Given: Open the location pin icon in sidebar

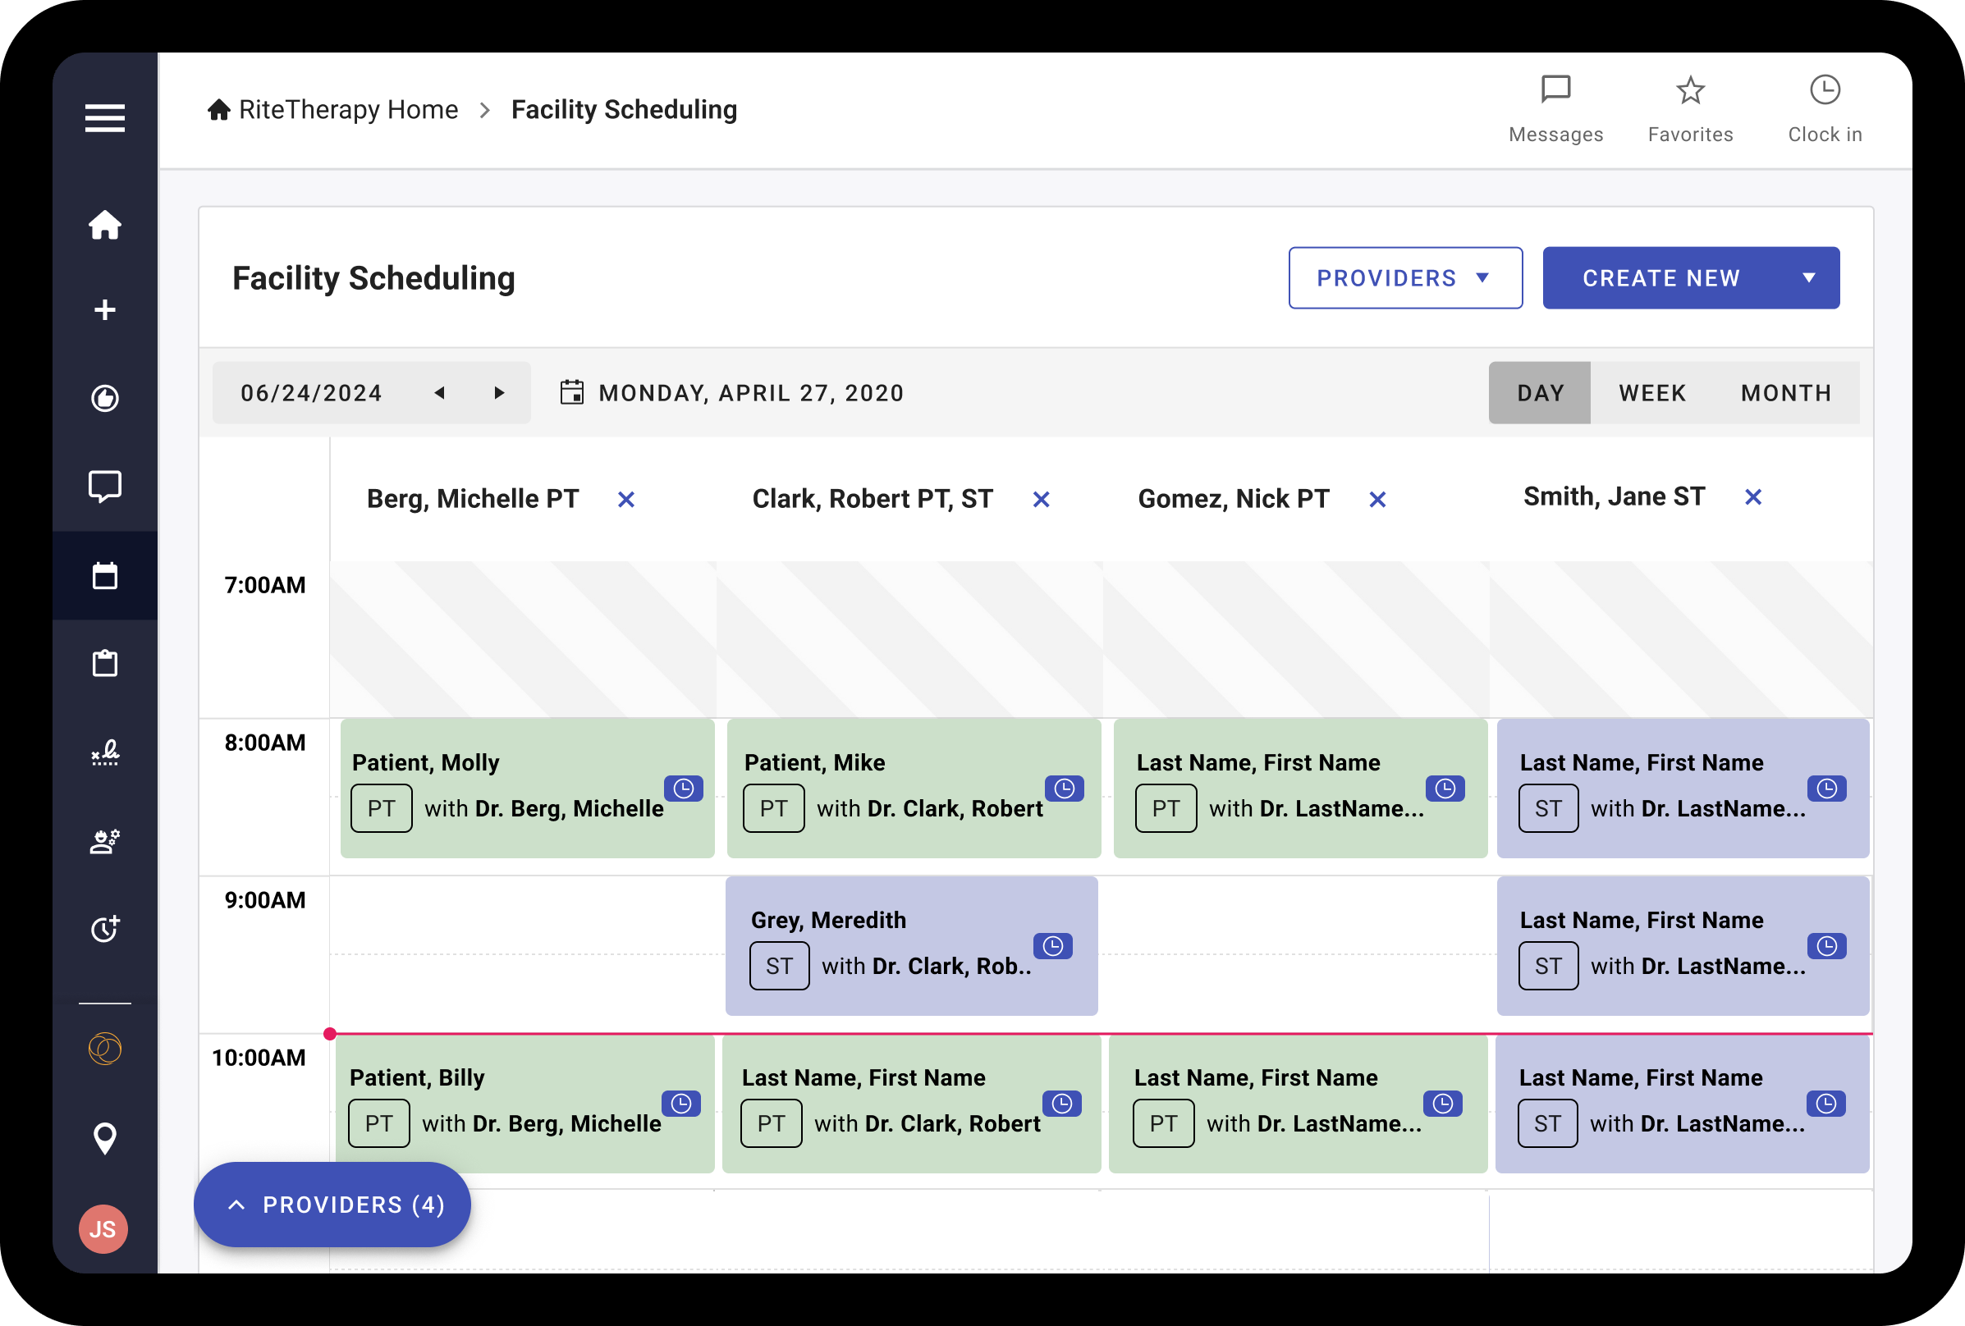Looking at the screenshot, I should 105,1138.
